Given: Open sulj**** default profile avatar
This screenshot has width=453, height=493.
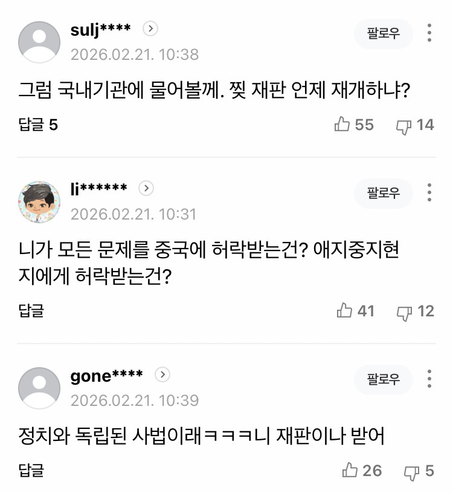Looking at the screenshot, I should click(x=39, y=42).
